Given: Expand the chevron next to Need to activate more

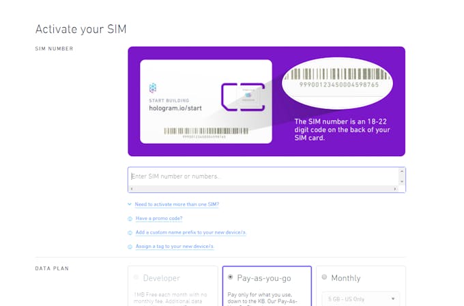Looking at the screenshot, I should tap(130, 204).
